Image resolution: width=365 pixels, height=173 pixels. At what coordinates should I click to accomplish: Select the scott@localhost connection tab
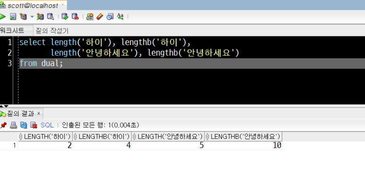coord(33,6)
